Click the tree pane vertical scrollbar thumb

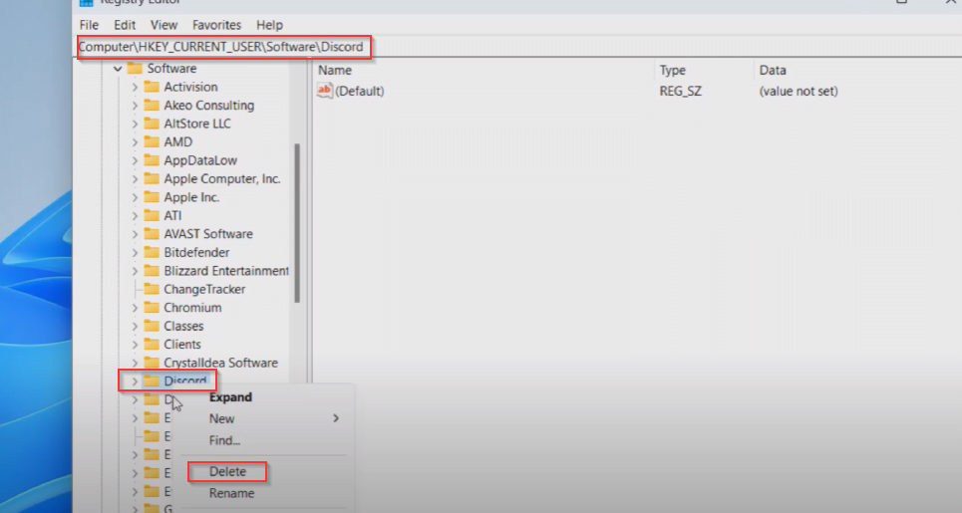coord(297,223)
